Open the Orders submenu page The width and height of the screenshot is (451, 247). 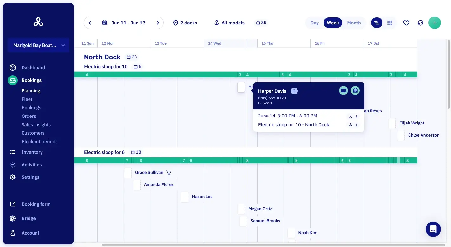[29, 116]
